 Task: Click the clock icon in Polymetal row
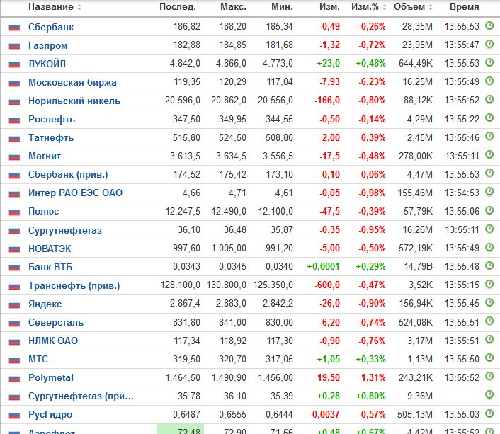tap(489, 377)
